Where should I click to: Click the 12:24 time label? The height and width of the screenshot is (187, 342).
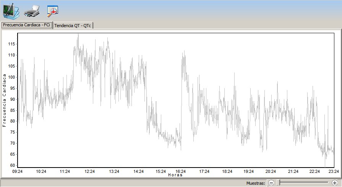90,172
